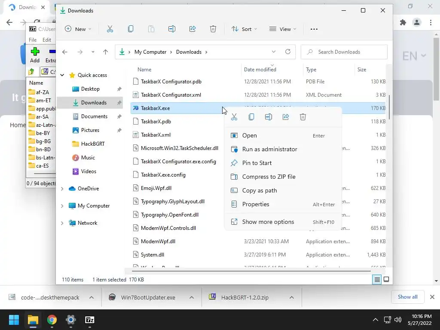Show hidden system tray icons
Image resolution: width=440 pixels, height=330 pixels.
coord(376,320)
